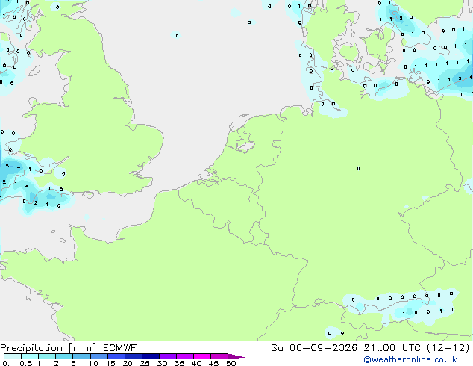Click the 2–5 mm legend color swatch
The image size is (473, 366).
[x=64, y=356]
